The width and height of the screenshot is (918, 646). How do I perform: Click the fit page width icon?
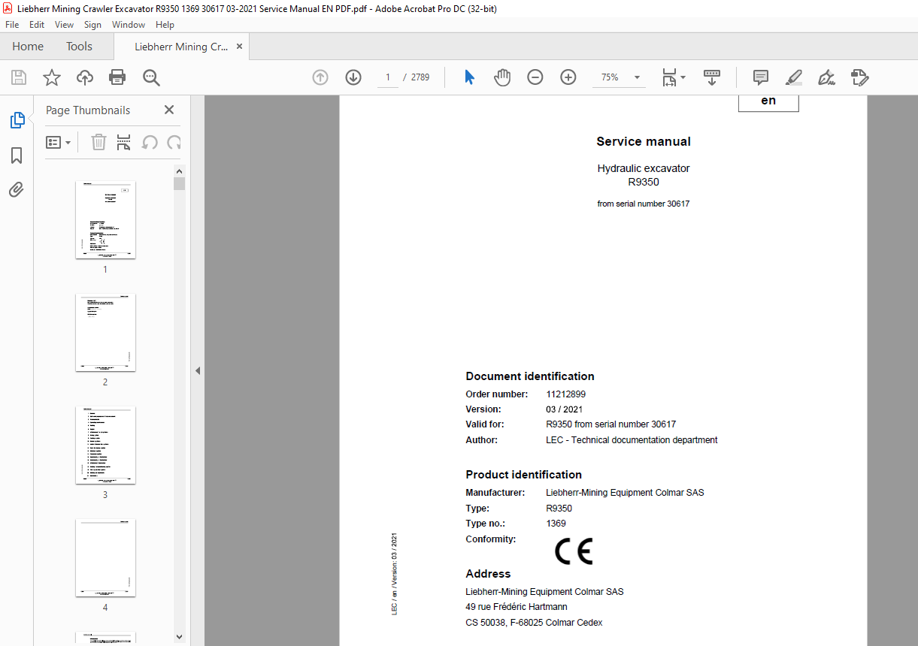(x=668, y=77)
